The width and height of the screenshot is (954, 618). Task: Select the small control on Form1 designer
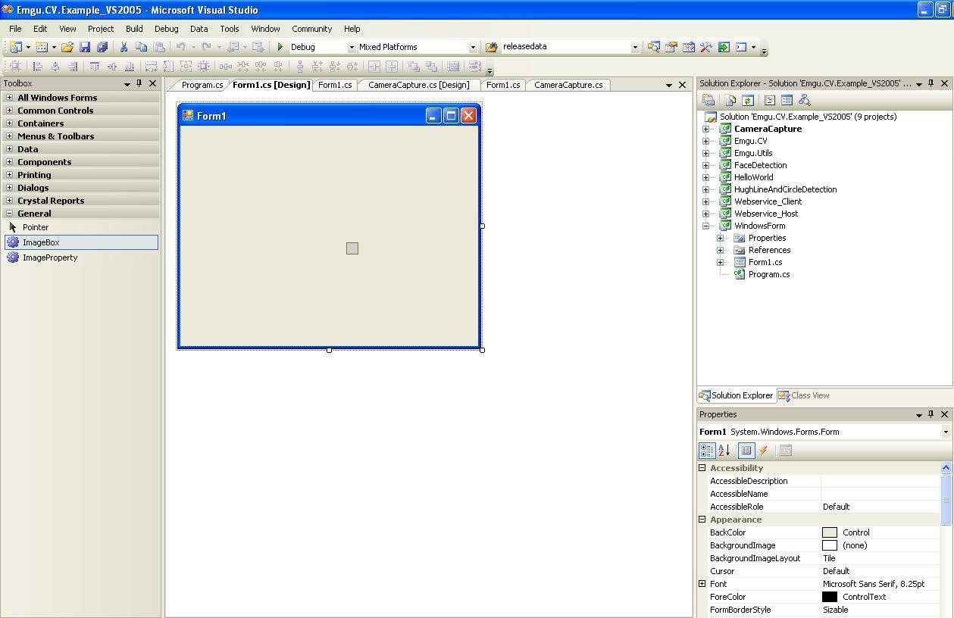[x=352, y=248]
